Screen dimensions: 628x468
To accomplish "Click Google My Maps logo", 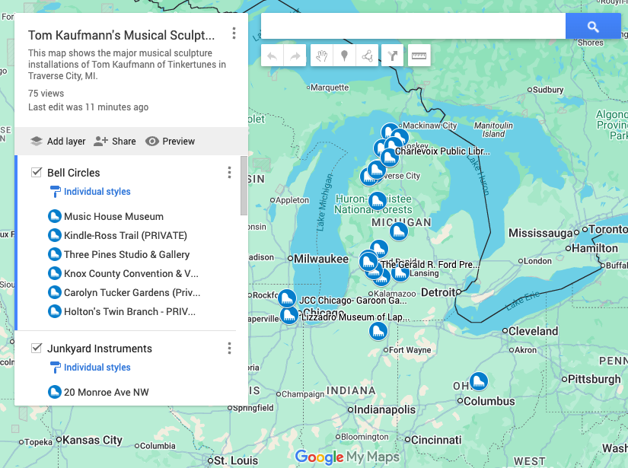I will (347, 457).
